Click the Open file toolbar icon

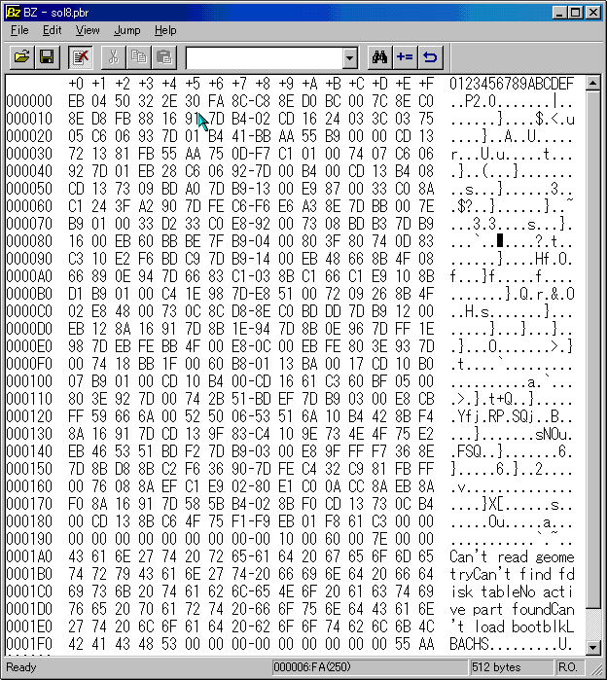(20, 57)
